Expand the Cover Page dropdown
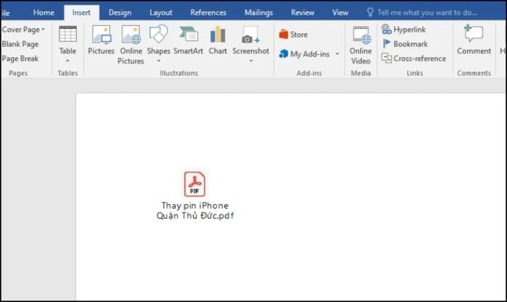507x302 pixels. (x=43, y=30)
